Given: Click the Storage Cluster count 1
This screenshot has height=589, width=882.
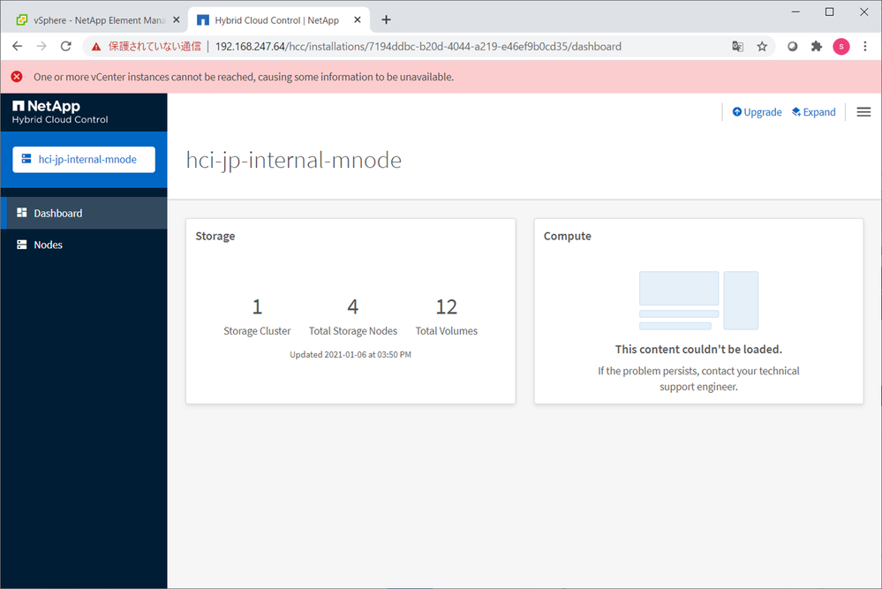Looking at the screenshot, I should coord(257,306).
